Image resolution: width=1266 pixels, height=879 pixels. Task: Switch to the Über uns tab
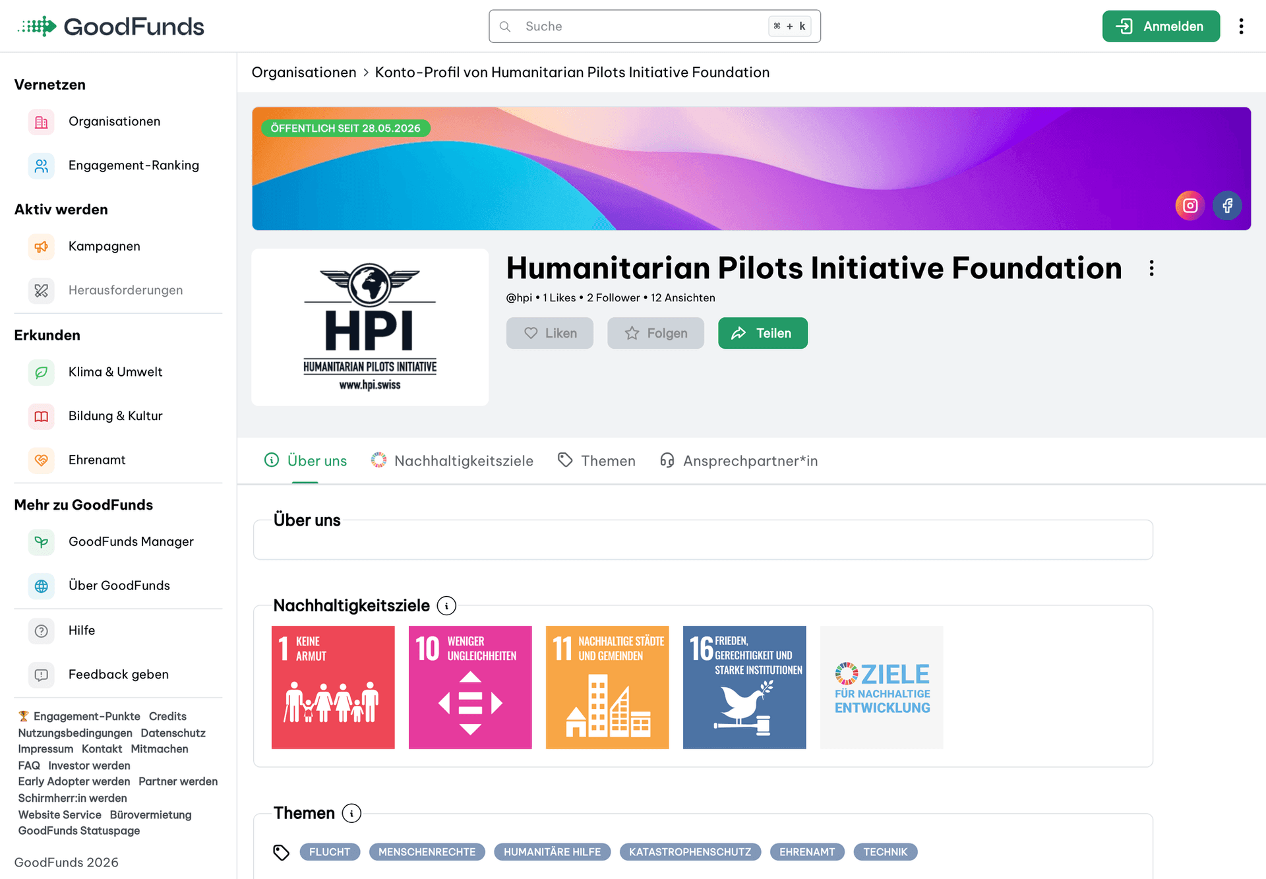pos(305,461)
